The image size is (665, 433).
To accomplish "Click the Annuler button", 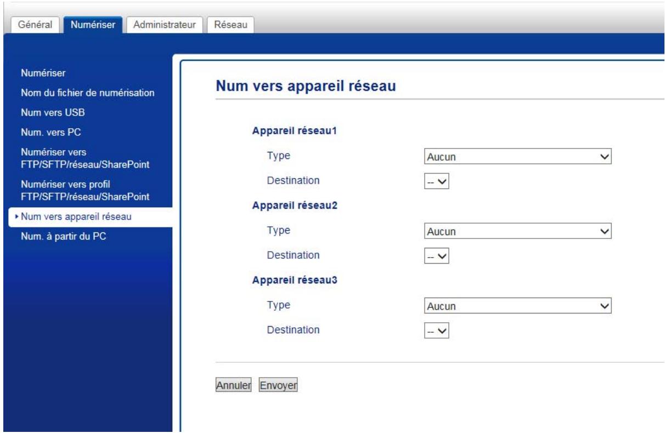I will click(233, 385).
